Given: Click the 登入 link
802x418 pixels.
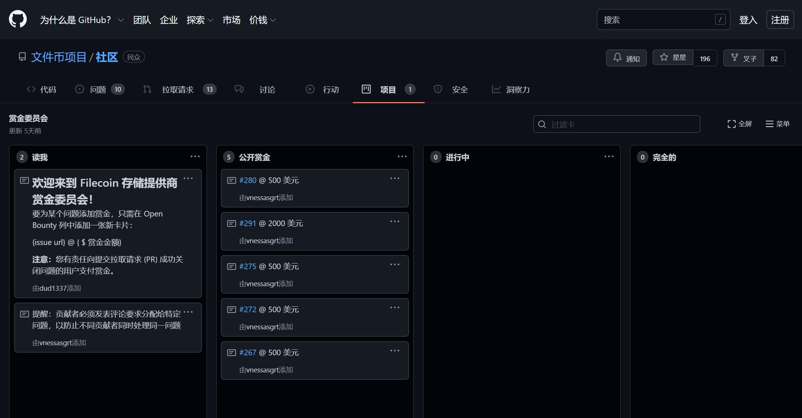Looking at the screenshot, I should click(748, 19).
